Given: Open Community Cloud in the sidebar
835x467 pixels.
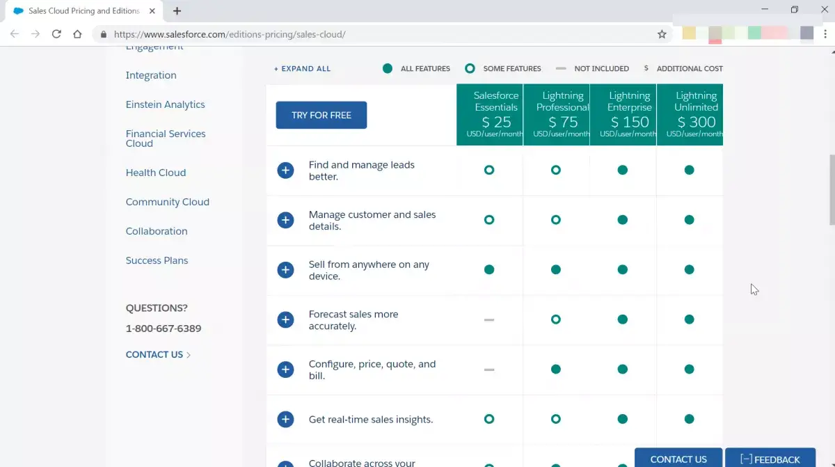Looking at the screenshot, I should [x=168, y=202].
